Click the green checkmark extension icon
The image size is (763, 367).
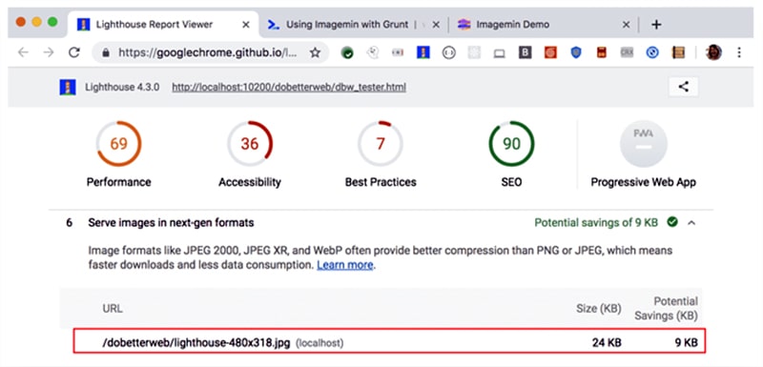(x=347, y=53)
